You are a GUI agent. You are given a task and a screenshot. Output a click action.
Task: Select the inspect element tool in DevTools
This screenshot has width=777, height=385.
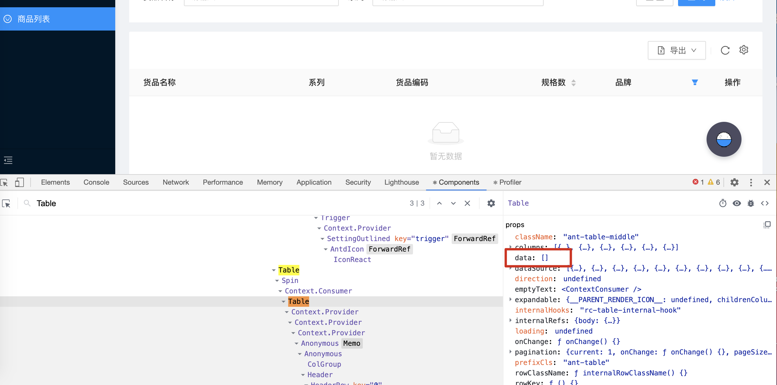(4, 182)
